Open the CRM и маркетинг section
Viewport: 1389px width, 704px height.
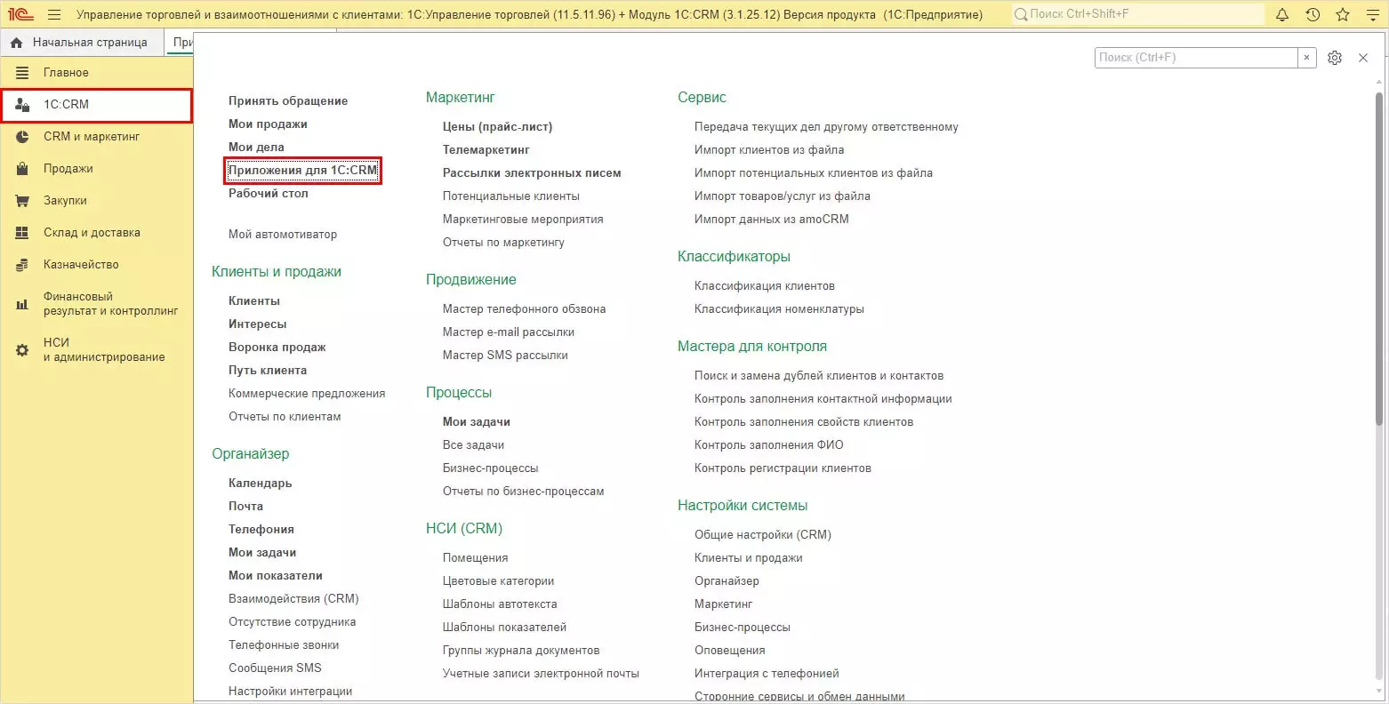96,137
